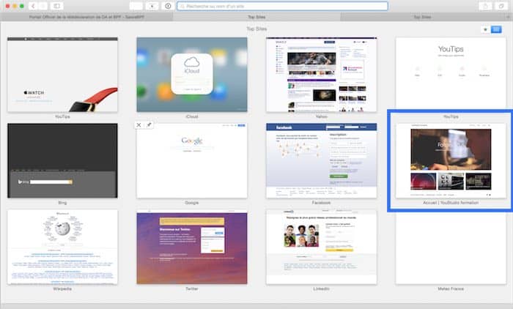Open the Share button in toolbar

tap(485, 6)
